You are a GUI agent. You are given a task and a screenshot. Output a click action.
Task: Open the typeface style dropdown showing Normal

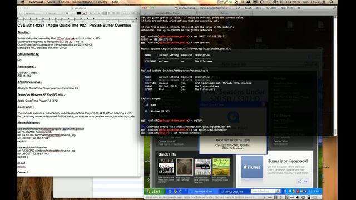click(x=55, y=13)
